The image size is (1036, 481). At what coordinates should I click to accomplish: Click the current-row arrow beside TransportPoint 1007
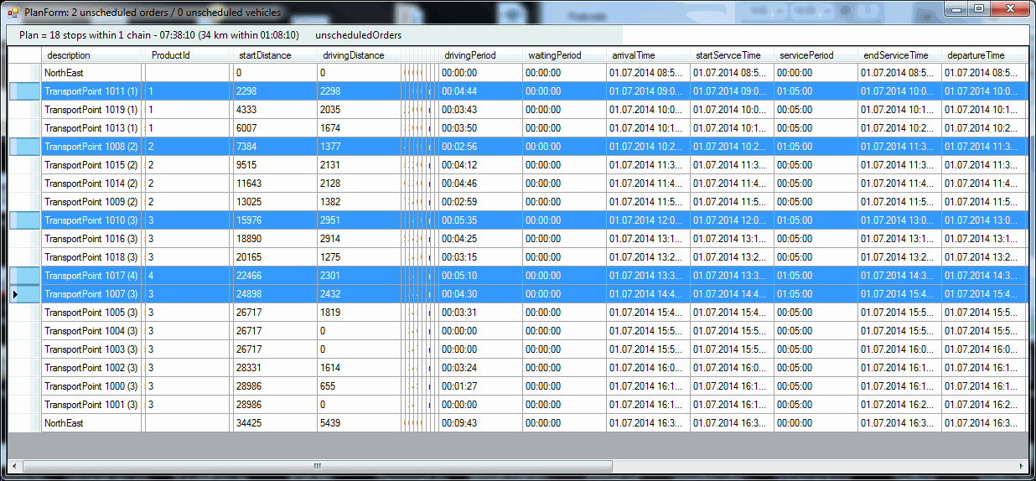pos(17,294)
